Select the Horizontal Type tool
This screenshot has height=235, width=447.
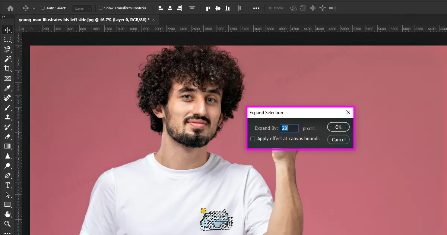(7, 185)
